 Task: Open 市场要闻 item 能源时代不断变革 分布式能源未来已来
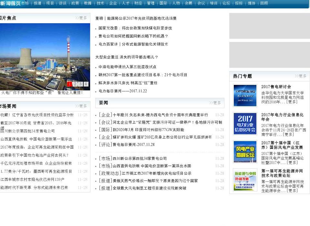34,188
